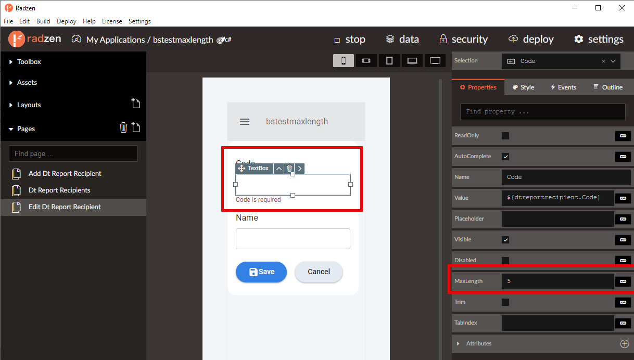This screenshot has height=360, width=634.
Task: Click stop in header
Action: tap(350, 40)
